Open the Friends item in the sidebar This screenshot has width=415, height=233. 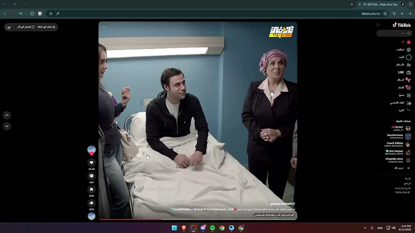[x=403, y=65]
